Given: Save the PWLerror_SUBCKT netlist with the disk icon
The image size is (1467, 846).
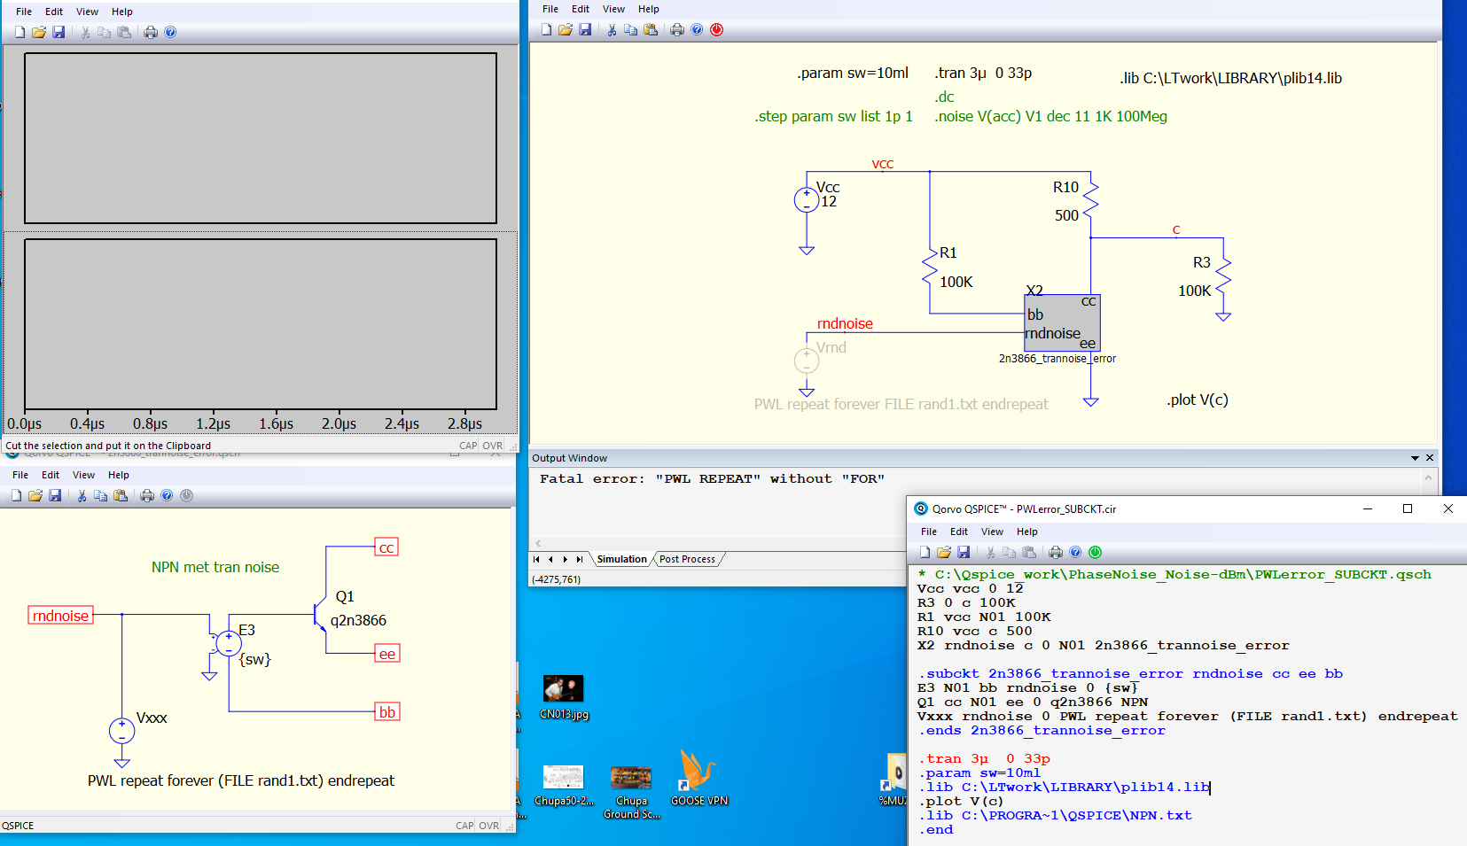Looking at the screenshot, I should pyautogui.click(x=964, y=552).
